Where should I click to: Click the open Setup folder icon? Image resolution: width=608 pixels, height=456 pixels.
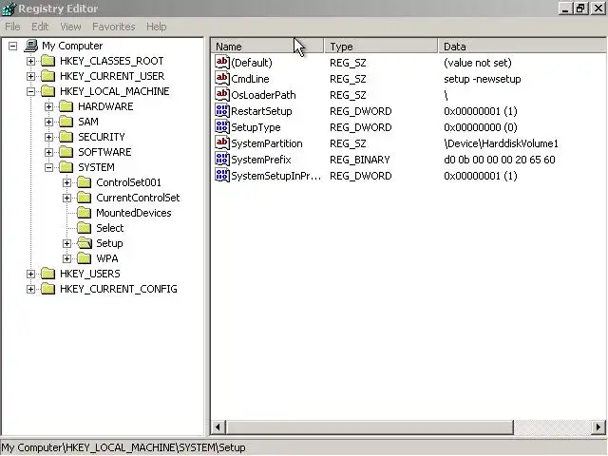click(85, 243)
